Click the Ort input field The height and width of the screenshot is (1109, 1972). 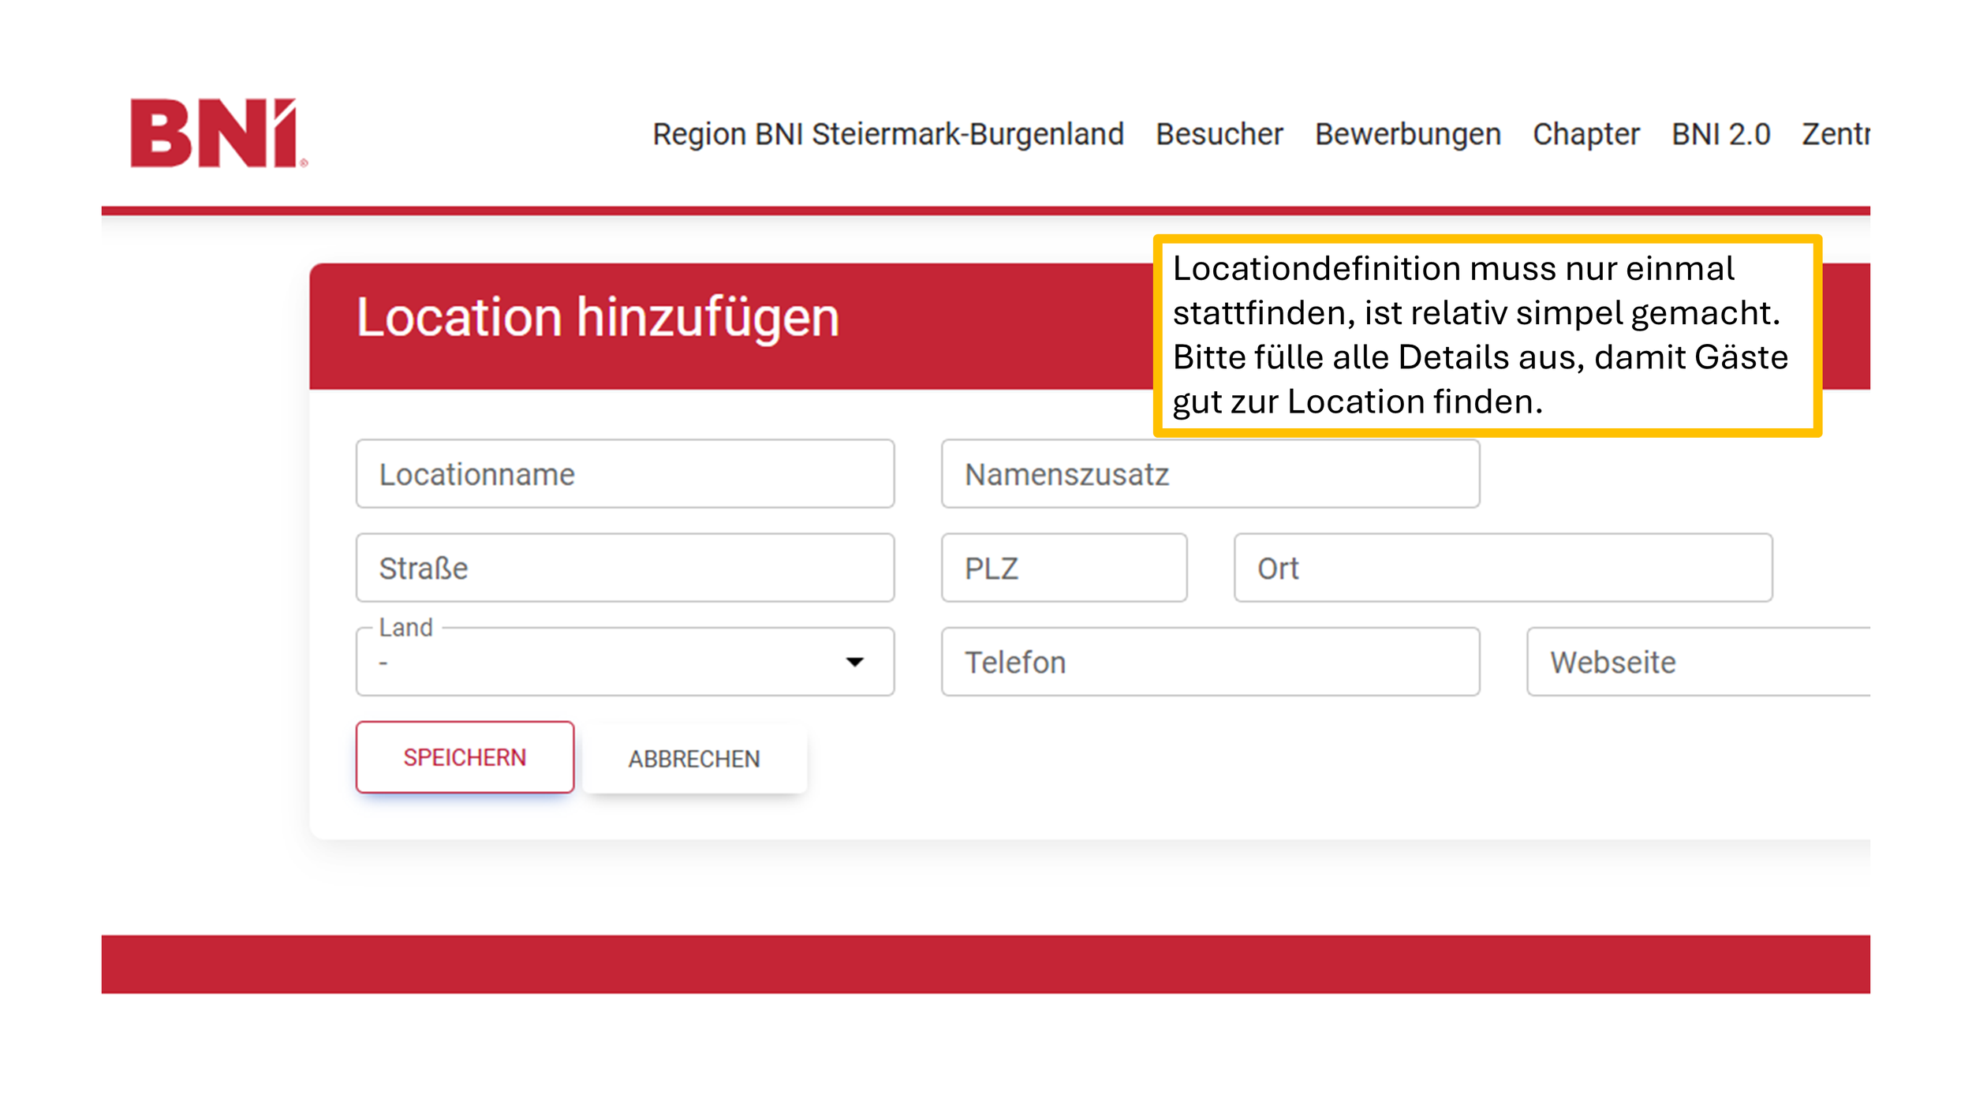point(1503,568)
